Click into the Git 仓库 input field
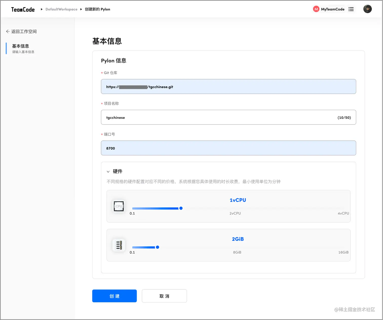The height and width of the screenshot is (320, 383). [x=228, y=87]
